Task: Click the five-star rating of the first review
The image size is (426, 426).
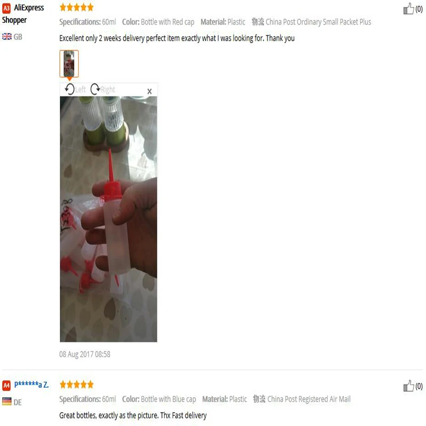Action: point(77,7)
